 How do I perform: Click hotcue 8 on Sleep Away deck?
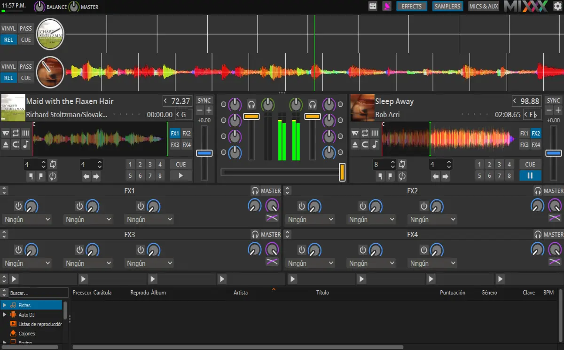click(x=509, y=176)
